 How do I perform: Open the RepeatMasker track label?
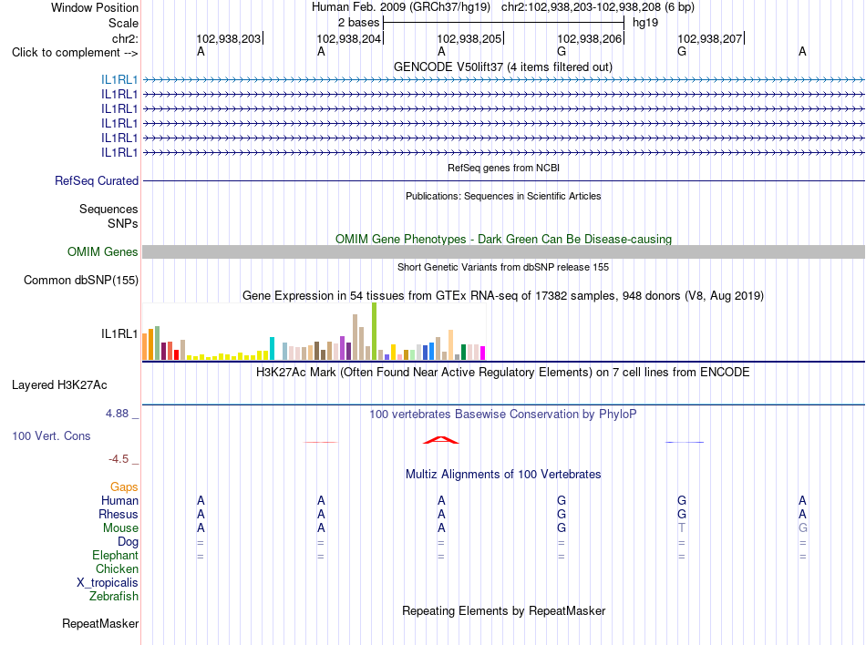pyautogui.click(x=100, y=623)
